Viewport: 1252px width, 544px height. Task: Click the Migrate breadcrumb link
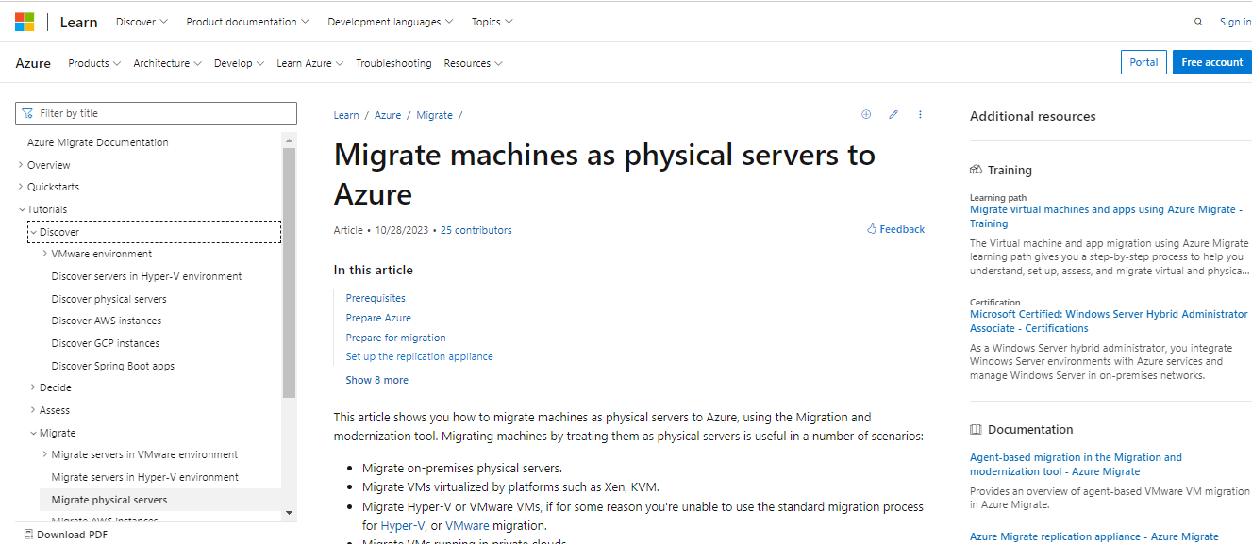[435, 115]
